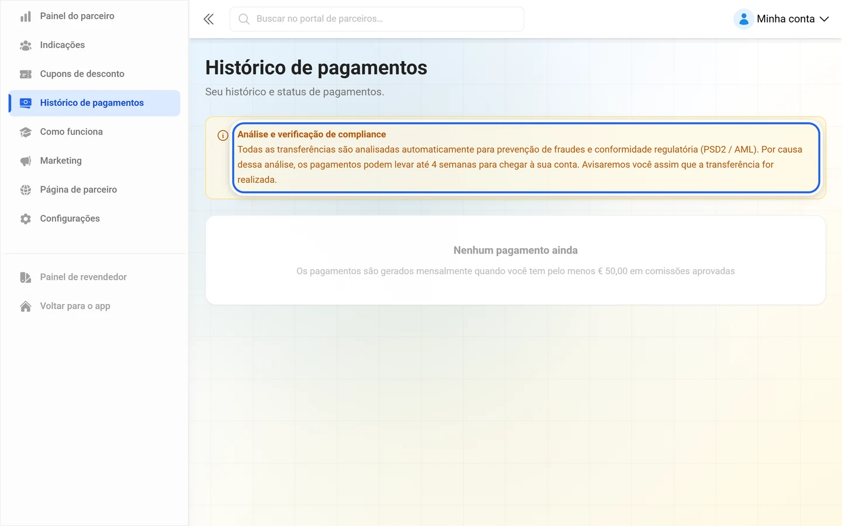
Task: Go to Indicações in sidebar
Action: (x=95, y=45)
